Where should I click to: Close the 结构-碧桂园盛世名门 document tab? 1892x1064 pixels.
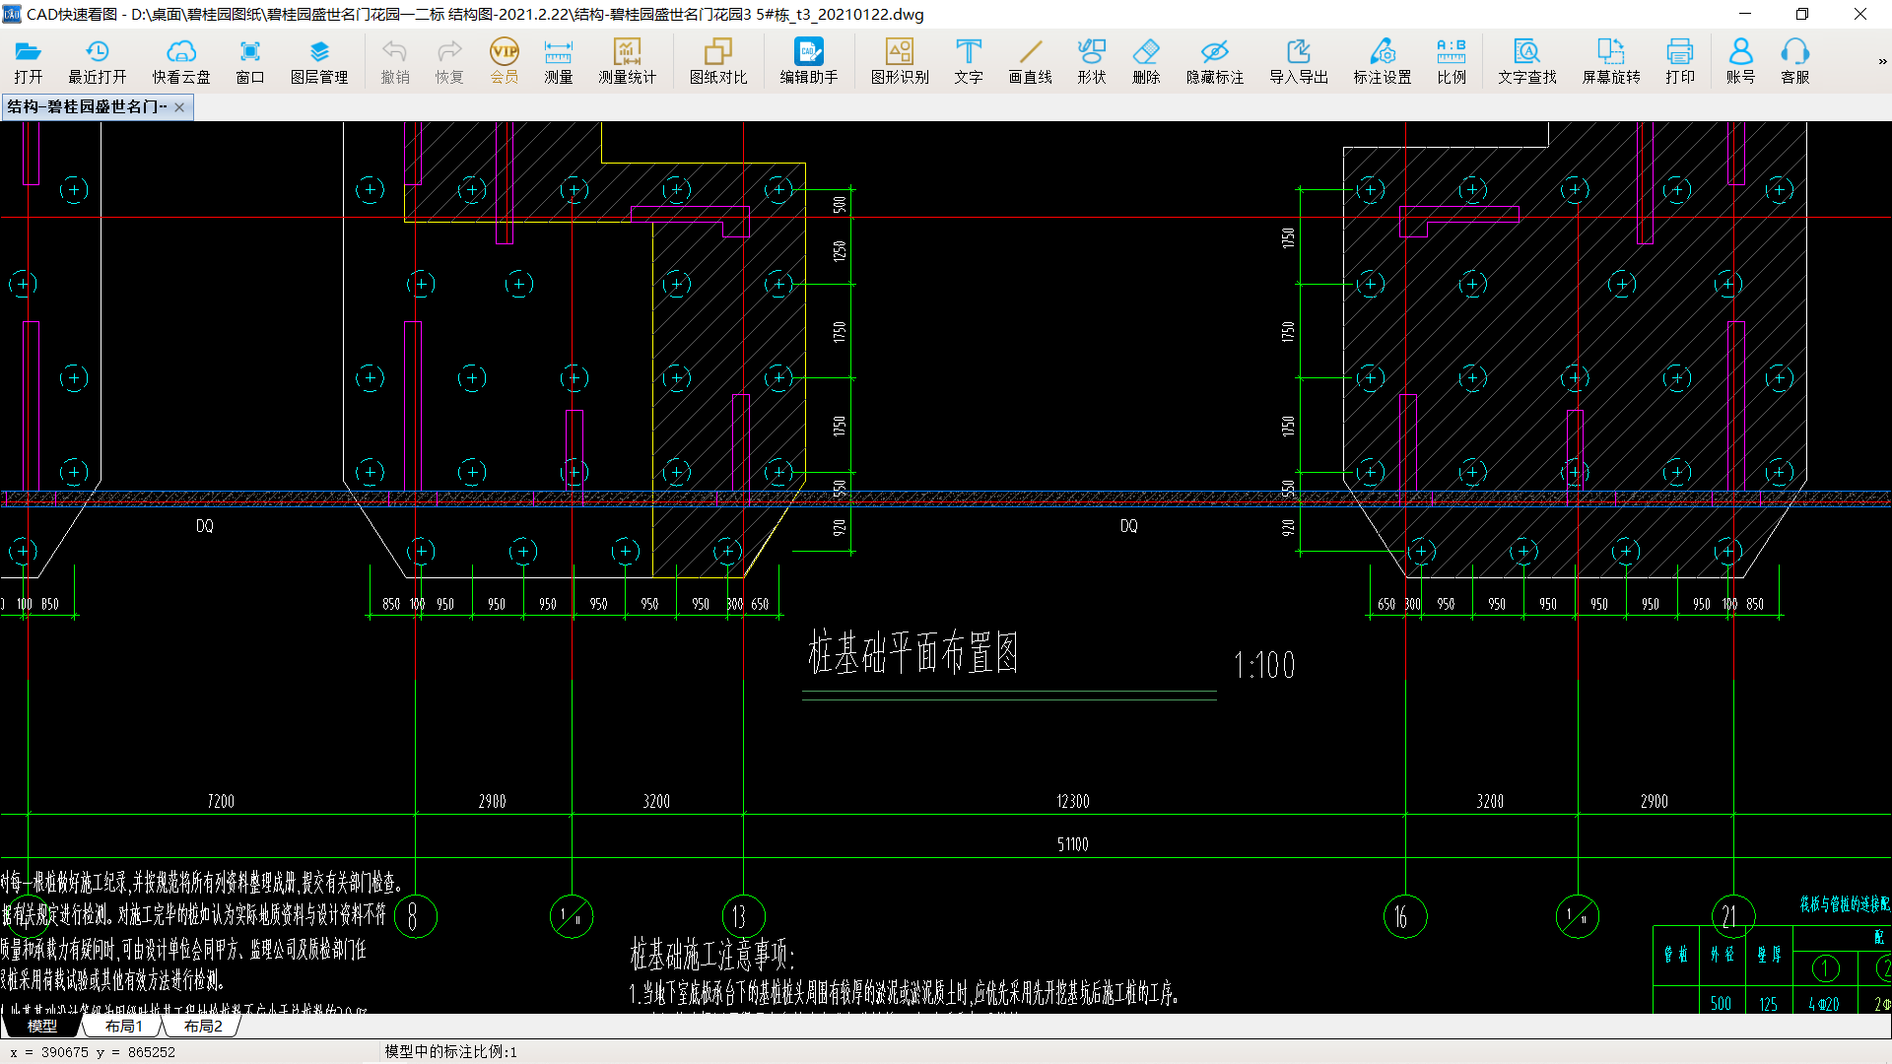179,107
